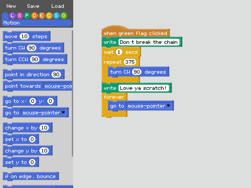Click the 'if on edge, bounce' block
This screenshot has width=251, height=188.
pos(31,177)
